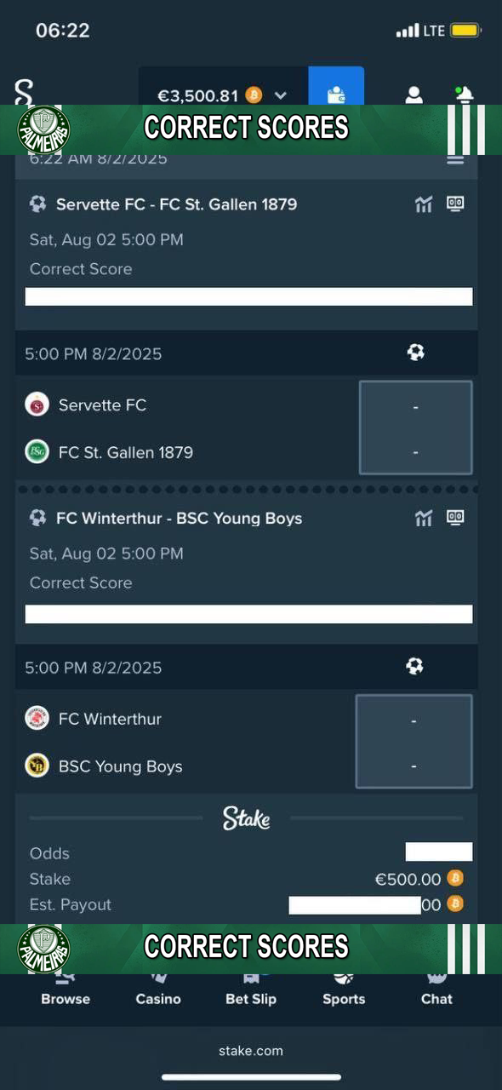Image resolution: width=502 pixels, height=1090 pixels.
Task: Switch to the Browse tab
Action: click(x=66, y=990)
